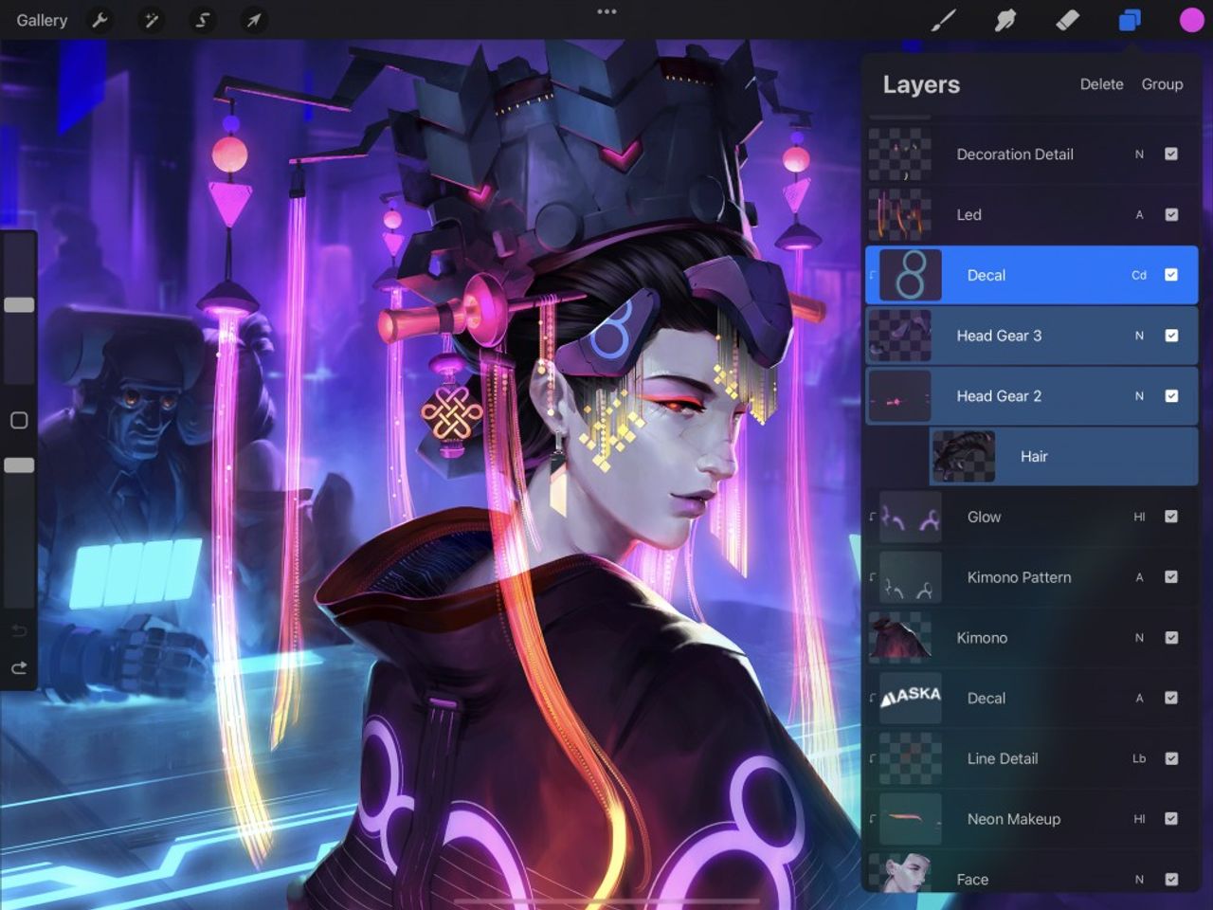This screenshot has width=1213, height=910.
Task: Hide the Led layer
Action: point(1171,214)
